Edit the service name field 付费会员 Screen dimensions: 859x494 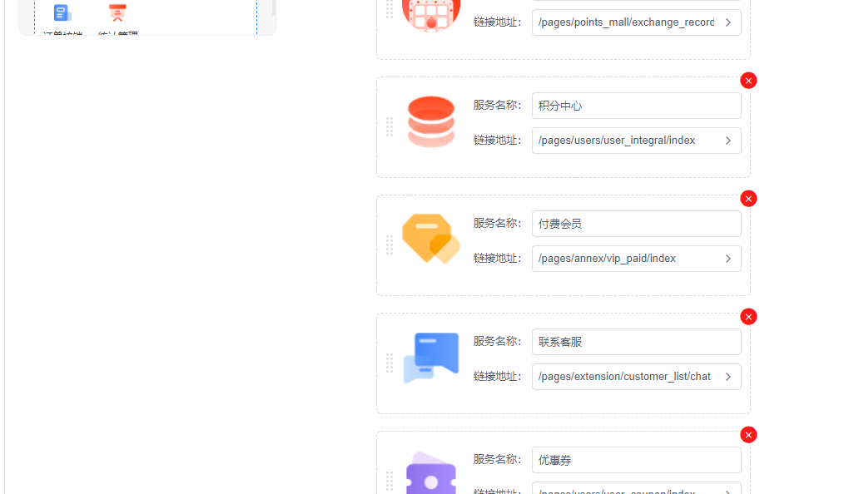(x=636, y=224)
